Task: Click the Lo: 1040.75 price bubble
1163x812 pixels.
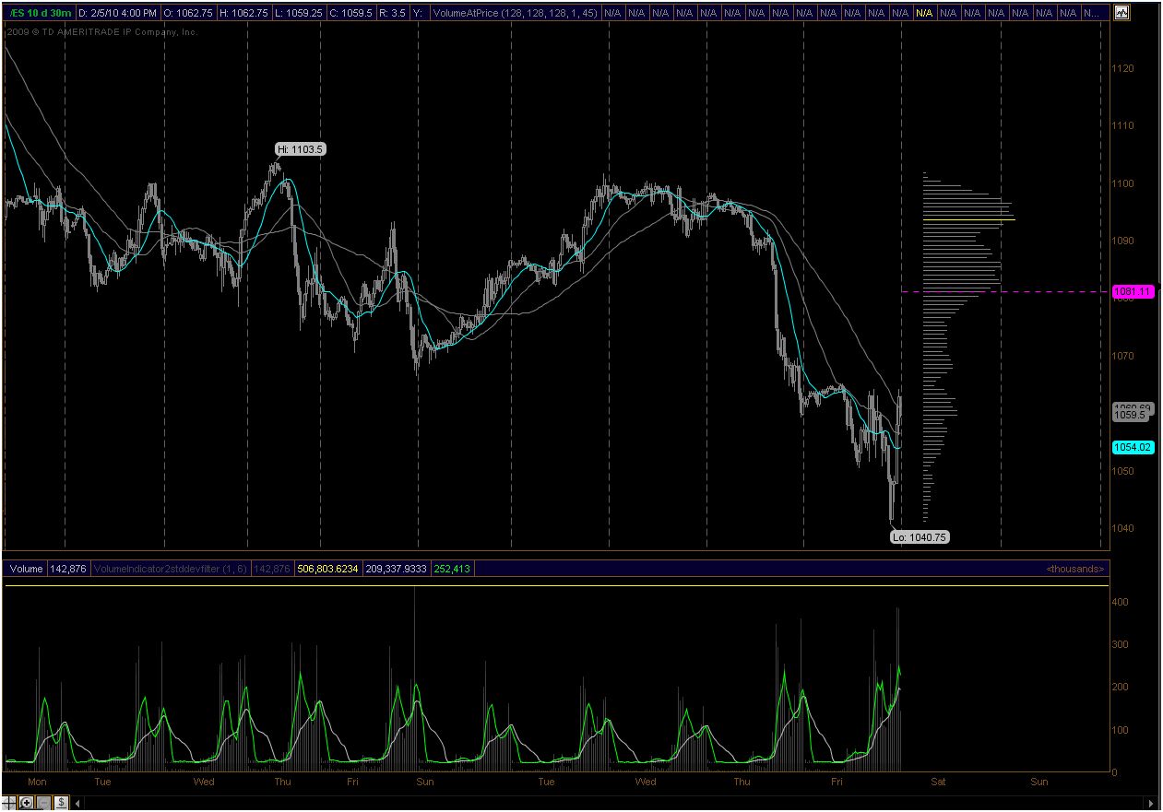Action: tap(920, 536)
